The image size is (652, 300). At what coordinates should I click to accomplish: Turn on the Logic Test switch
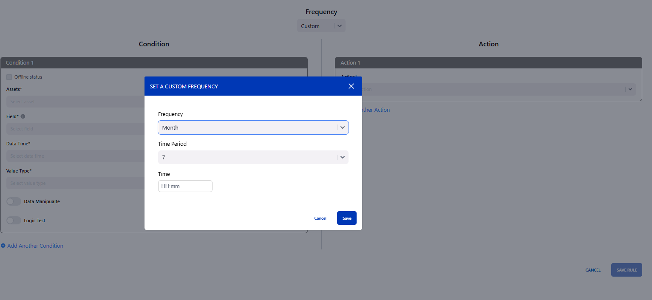click(x=14, y=221)
